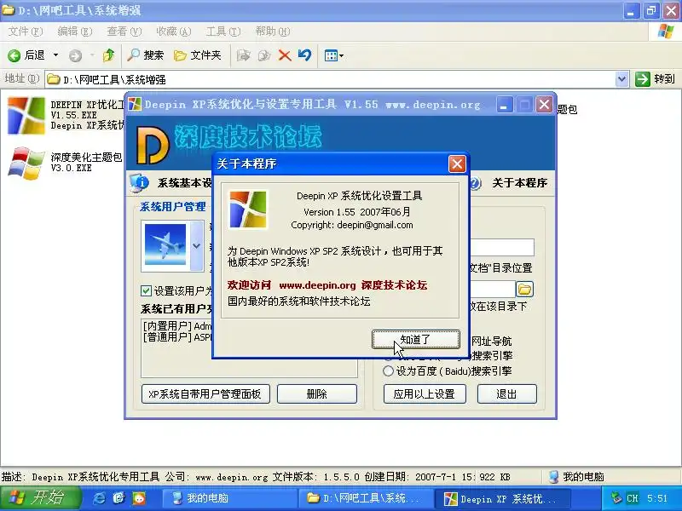Click the 退出 button in Deepin tool

[506, 394]
